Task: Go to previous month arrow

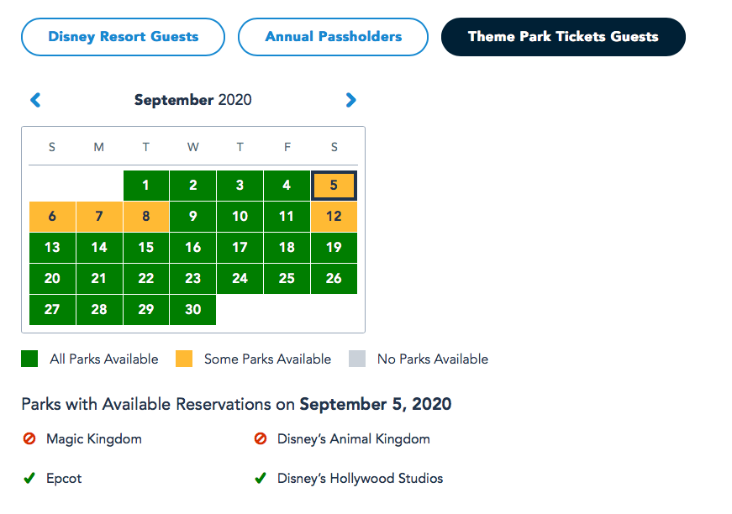Action: point(35,100)
